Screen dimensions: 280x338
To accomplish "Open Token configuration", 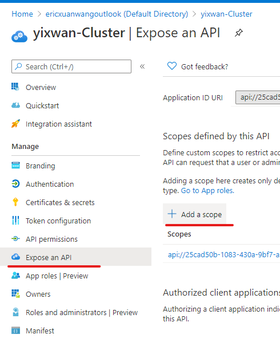I will tap(58, 221).
